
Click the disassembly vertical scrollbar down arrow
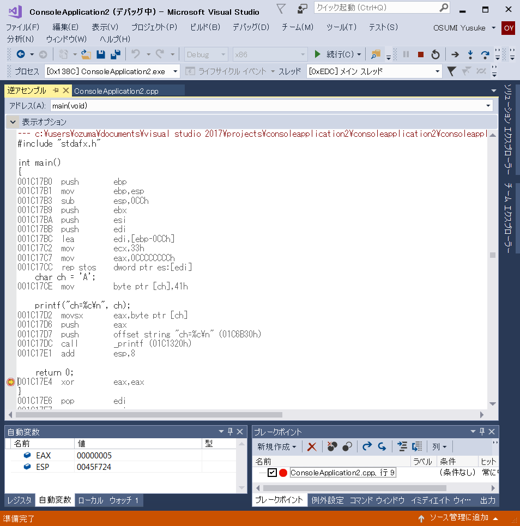(x=493, y=403)
